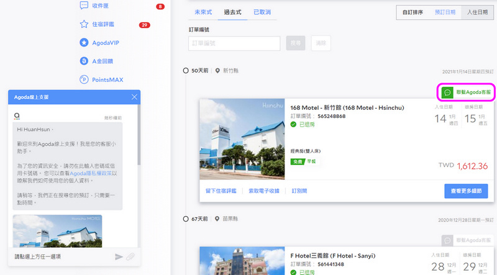
Task: Open PointsMAX circular P icon
Action: 84,79
